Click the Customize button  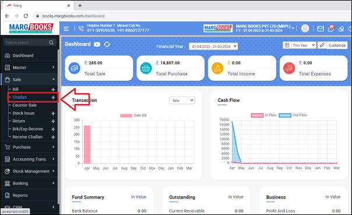[332, 45]
